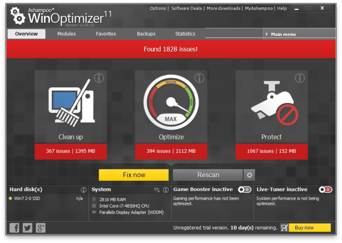Click the 1067 issues | 152 MB bar

[272, 151]
